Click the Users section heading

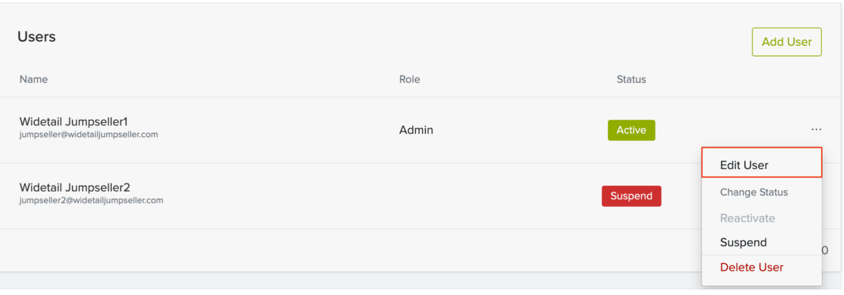pyautogui.click(x=36, y=37)
